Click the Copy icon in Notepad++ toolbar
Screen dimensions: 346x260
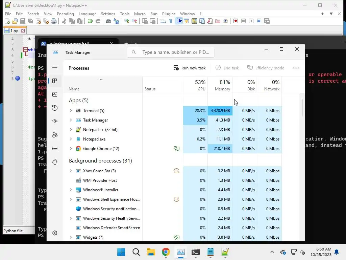(72, 21)
